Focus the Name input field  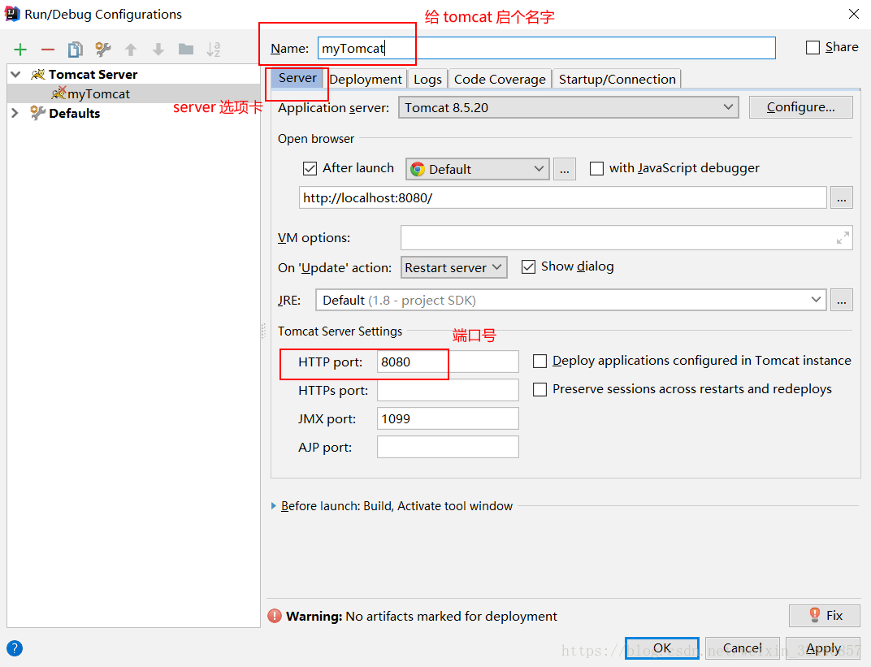[x=546, y=48]
